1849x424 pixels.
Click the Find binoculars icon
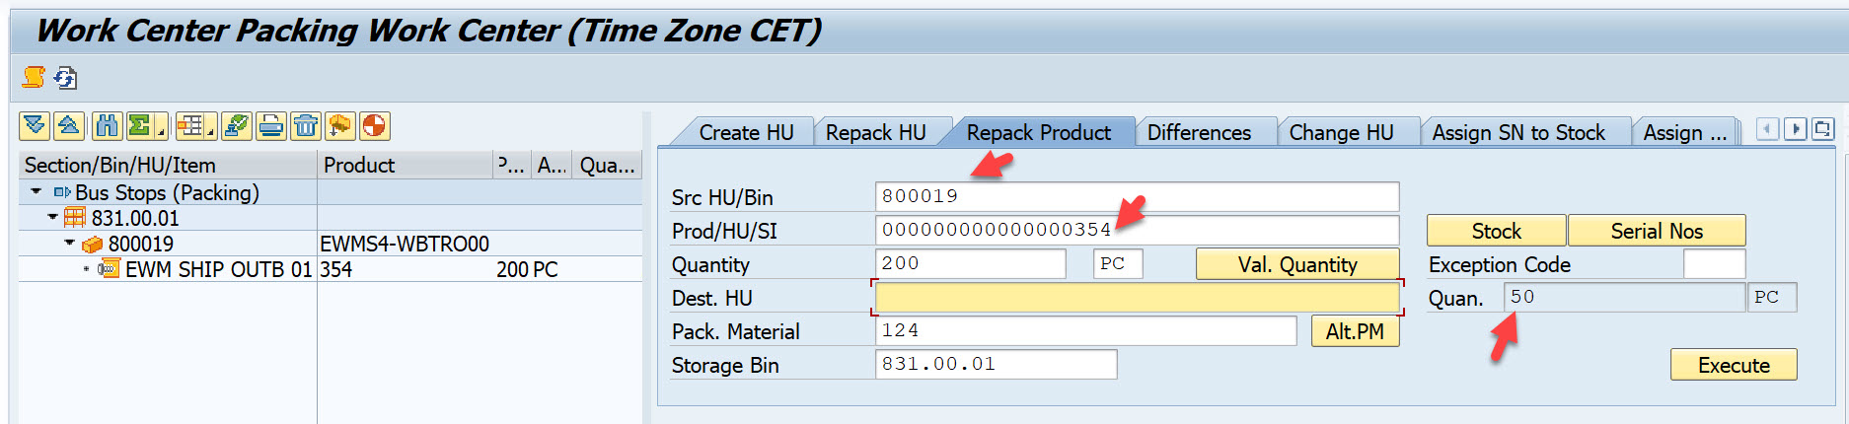tap(107, 126)
